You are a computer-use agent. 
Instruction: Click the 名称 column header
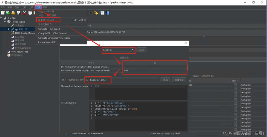pyautogui.click(x=91, y=62)
